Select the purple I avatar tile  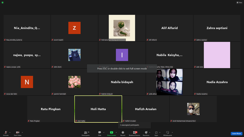(122, 55)
